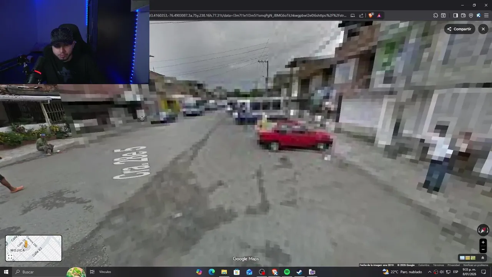The image size is (492, 277).
Task: Open the Outlook mail taskbar icon
Action: tap(249, 272)
